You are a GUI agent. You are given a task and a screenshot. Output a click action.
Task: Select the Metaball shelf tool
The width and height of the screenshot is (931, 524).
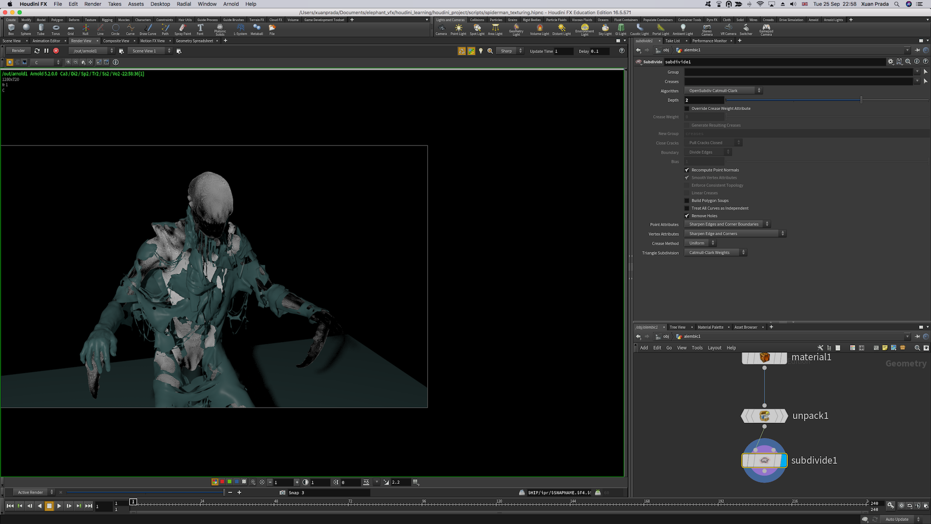click(257, 30)
